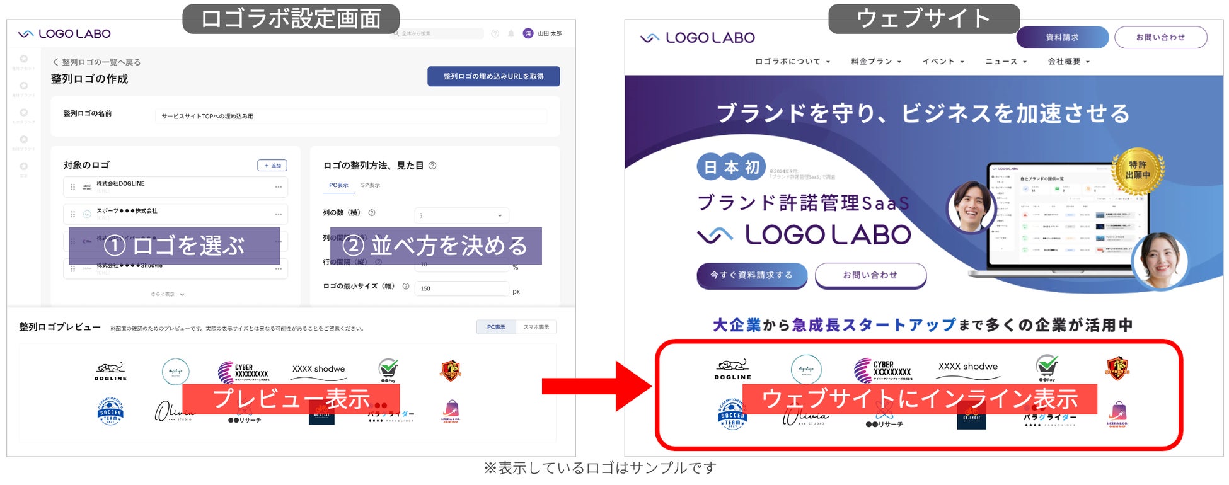The height and width of the screenshot is (485, 1229).
Task: Grab the drag handle of 株式会社DOGLINE row
Action: 72,187
